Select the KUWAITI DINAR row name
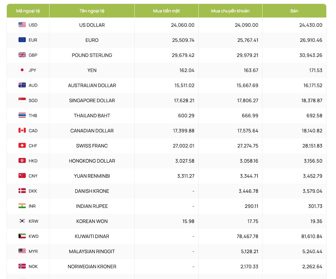 point(92,236)
